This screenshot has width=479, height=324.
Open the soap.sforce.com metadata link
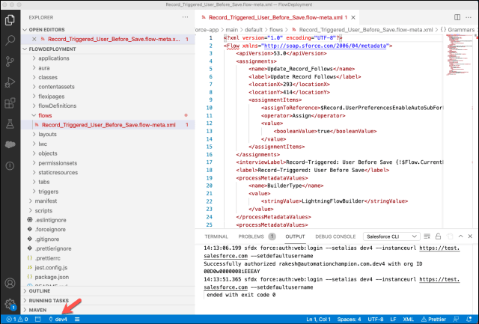tap(325, 46)
